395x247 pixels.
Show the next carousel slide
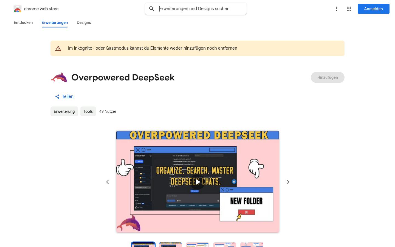(288, 182)
